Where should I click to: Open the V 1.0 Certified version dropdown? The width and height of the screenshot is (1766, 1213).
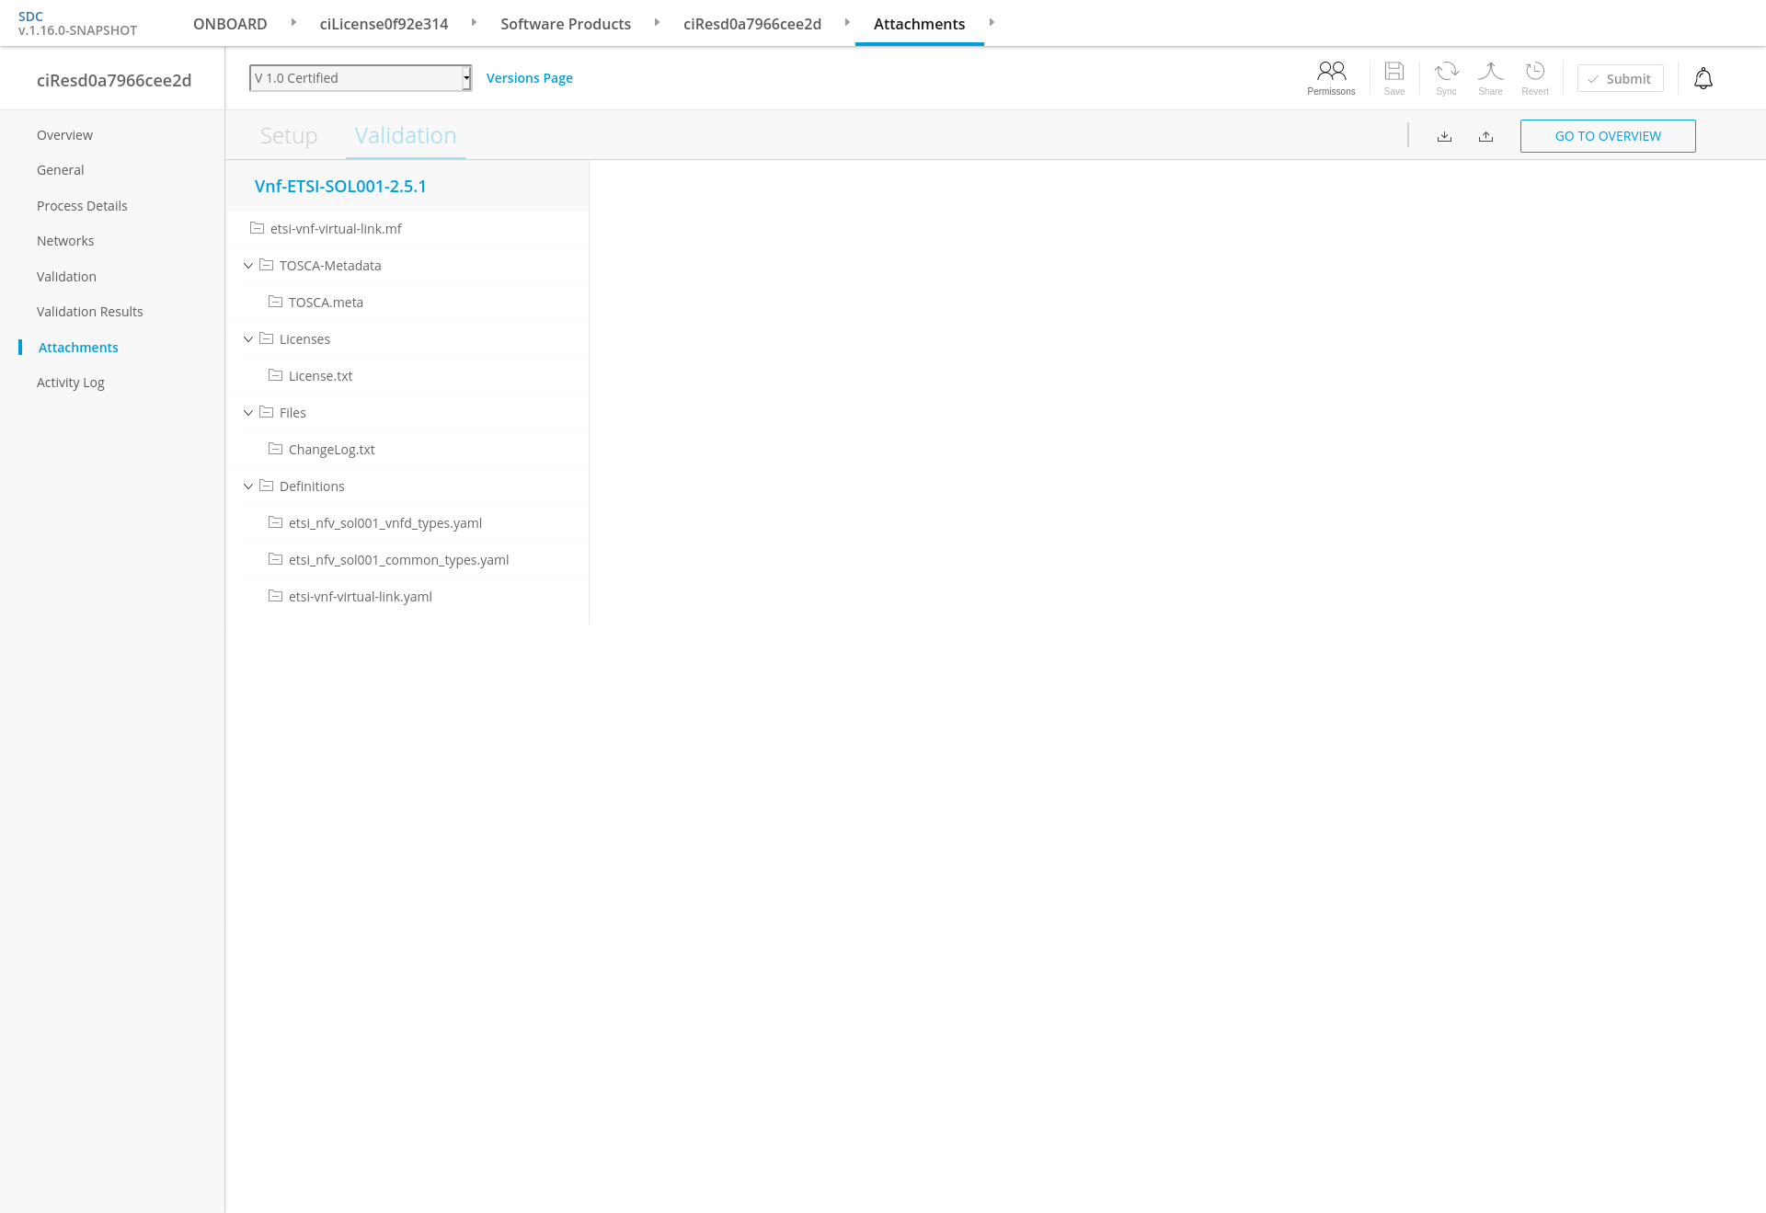361,78
